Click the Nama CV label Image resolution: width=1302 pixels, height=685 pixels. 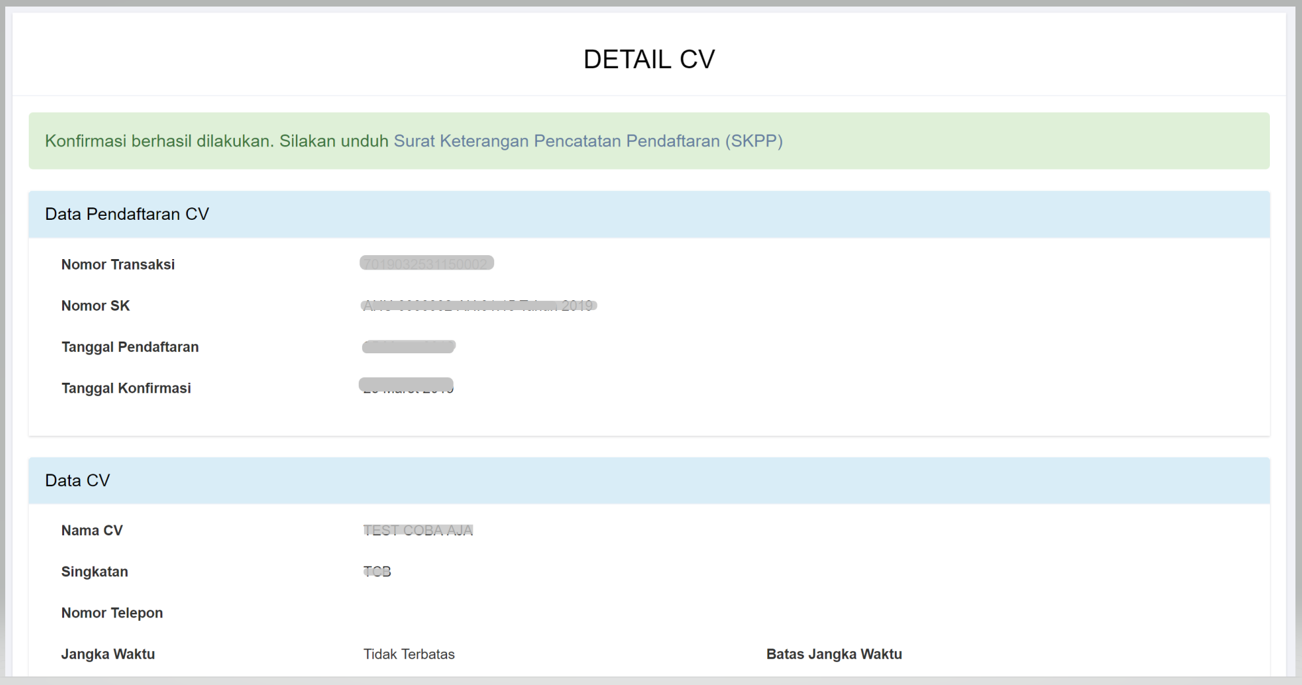pyautogui.click(x=92, y=531)
